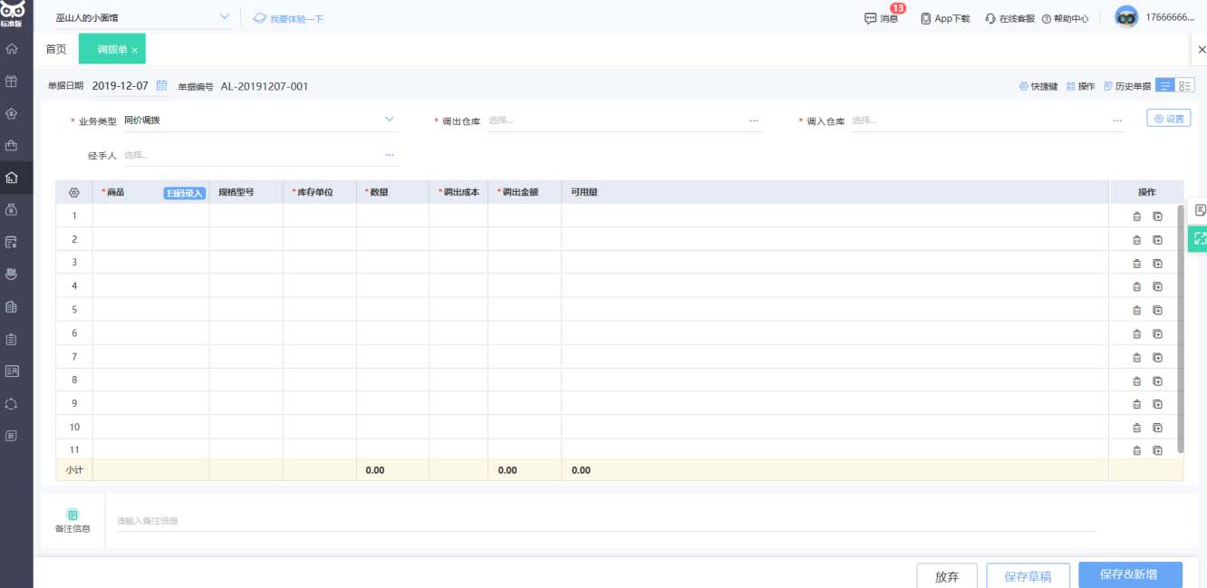
Task: Click the 保存&新增 button
Action: (x=1129, y=575)
